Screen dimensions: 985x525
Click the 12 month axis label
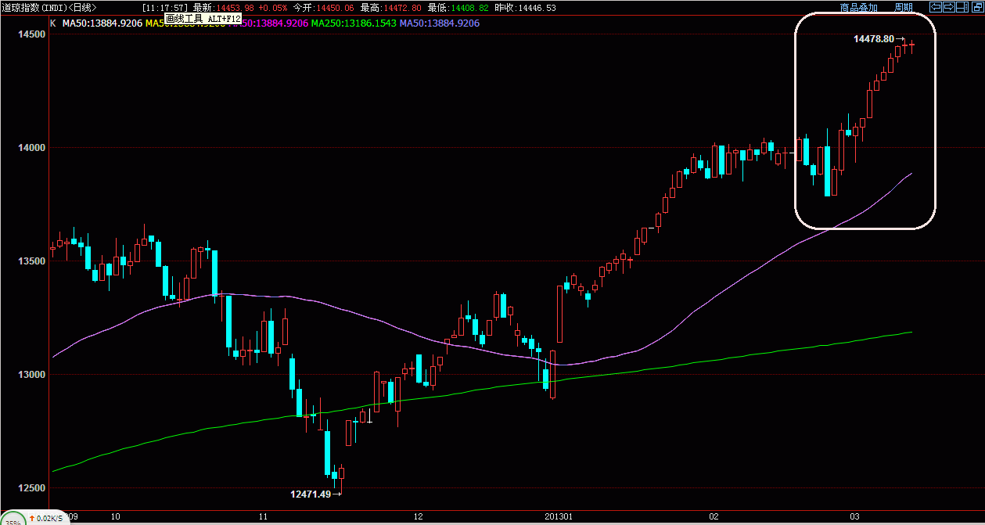tap(418, 516)
